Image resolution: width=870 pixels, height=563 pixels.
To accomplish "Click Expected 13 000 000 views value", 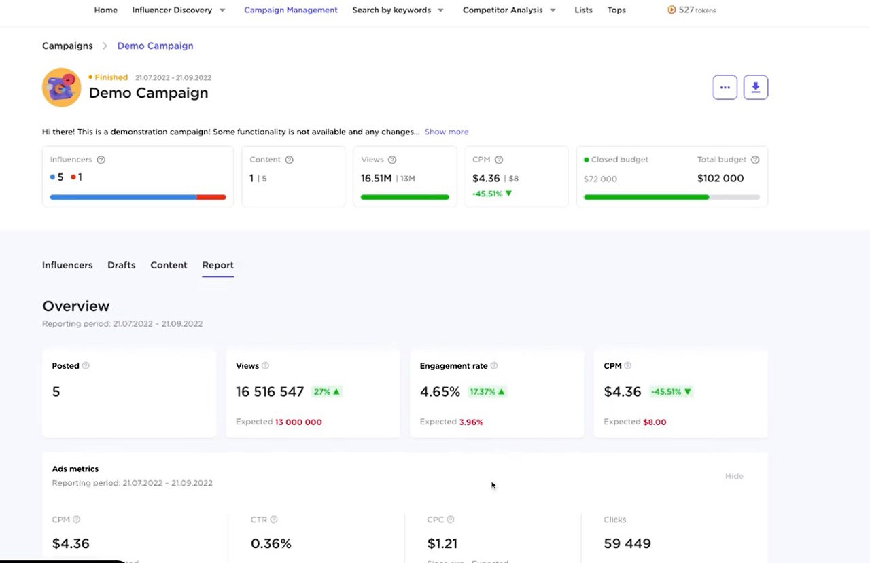I will [x=298, y=422].
